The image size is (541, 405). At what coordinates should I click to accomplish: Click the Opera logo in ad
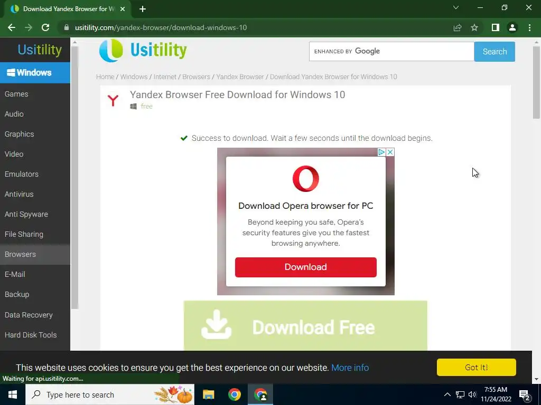click(x=306, y=178)
